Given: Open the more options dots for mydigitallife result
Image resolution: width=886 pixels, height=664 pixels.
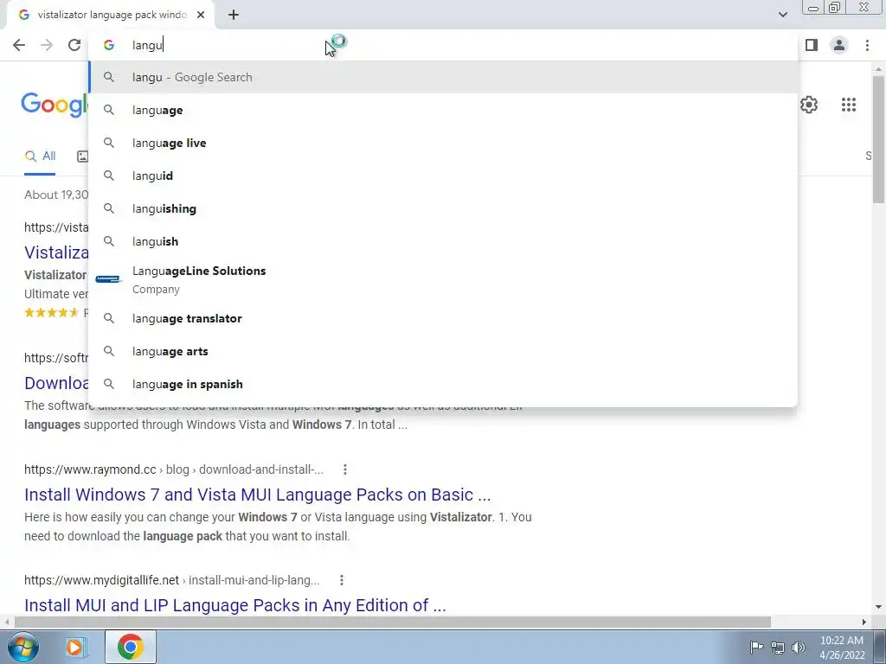Looking at the screenshot, I should [341, 580].
